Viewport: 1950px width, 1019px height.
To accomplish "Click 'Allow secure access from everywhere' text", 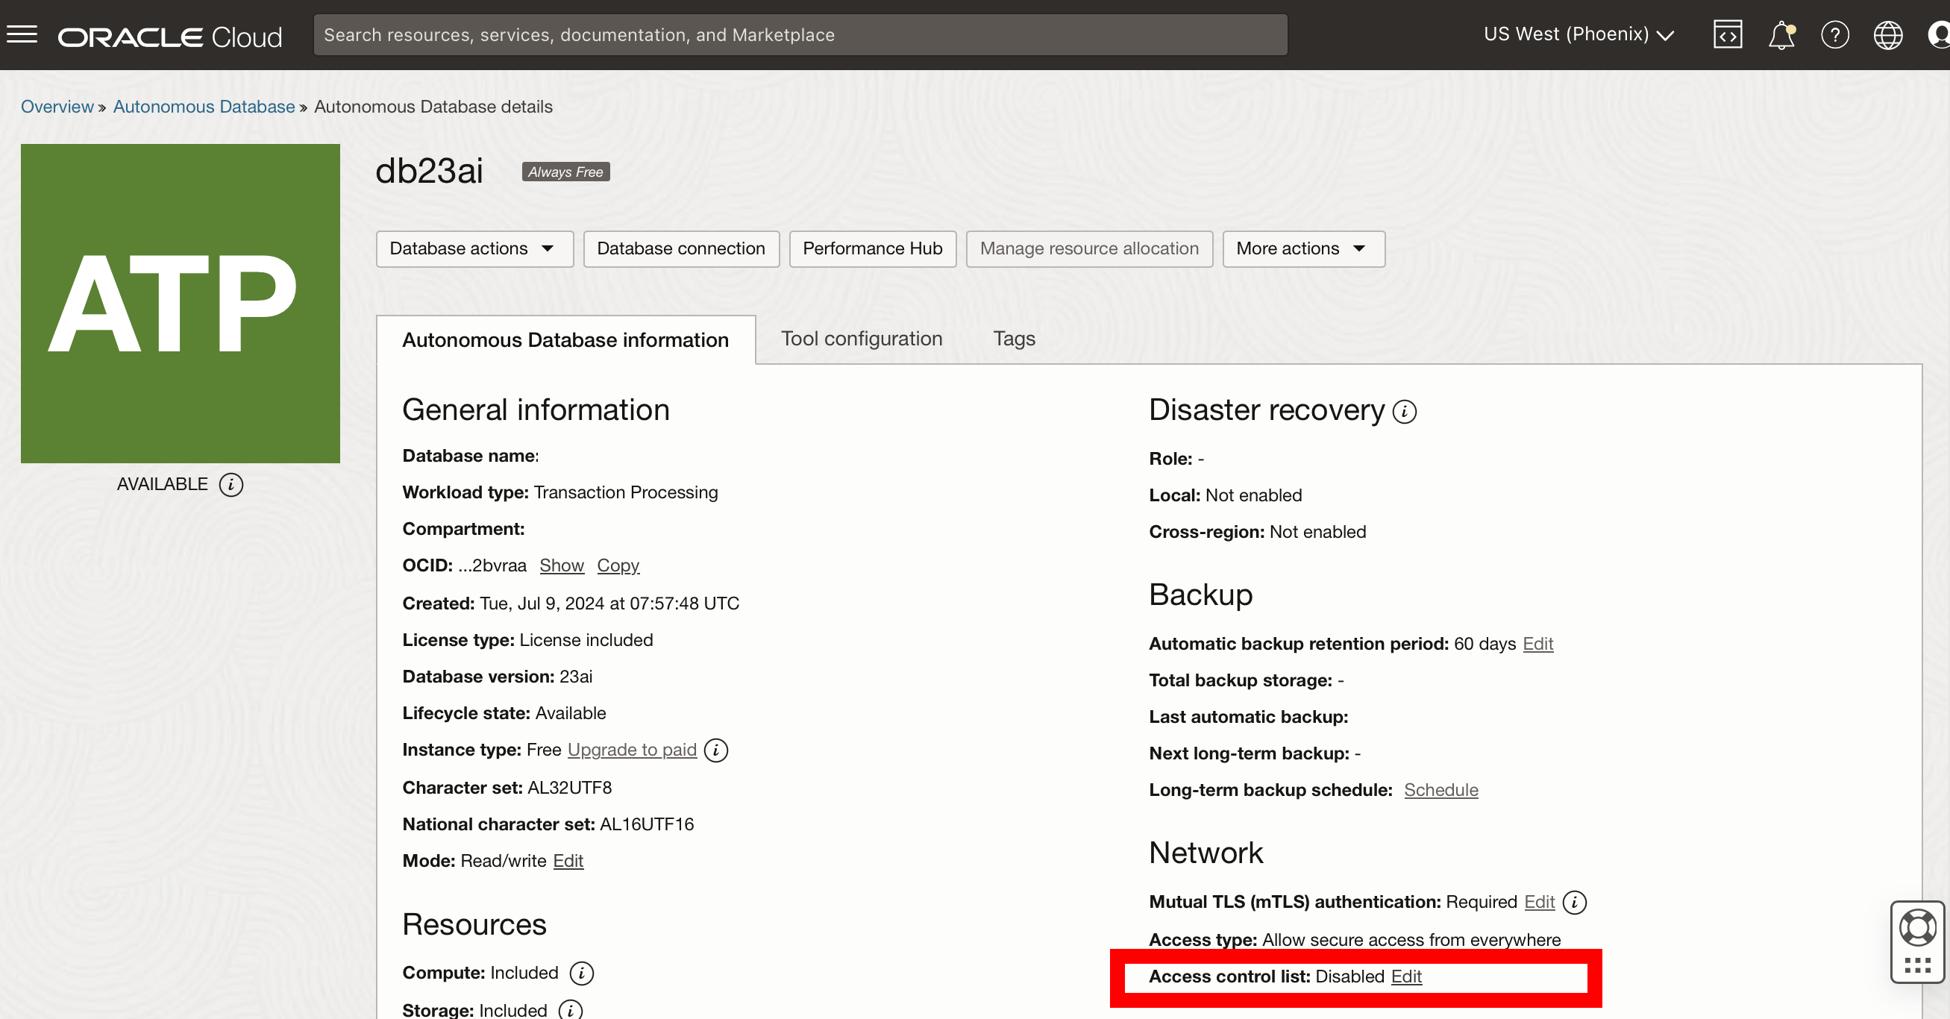I will [x=1411, y=939].
